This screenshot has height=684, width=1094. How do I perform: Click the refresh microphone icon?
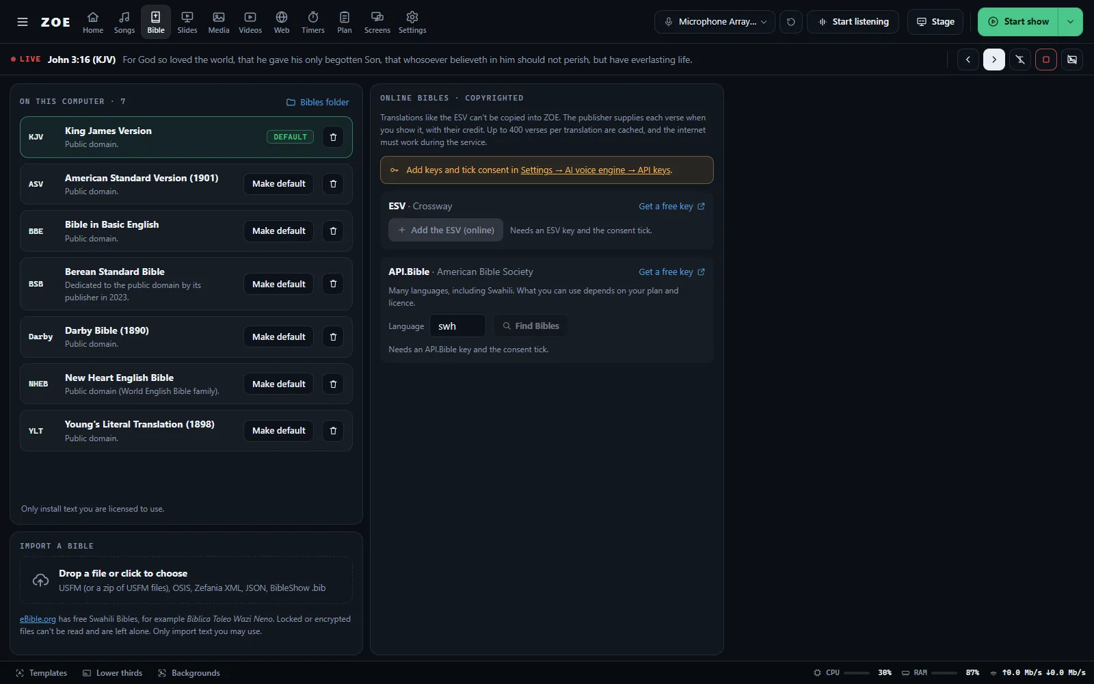791,22
